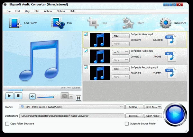This screenshot has width=193, height=137.
Task: Open None dropdown for Softpedia Music.mp3
Action: 121,44
